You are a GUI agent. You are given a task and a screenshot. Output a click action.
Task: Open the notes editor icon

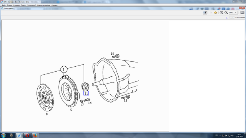tap(205, 13)
